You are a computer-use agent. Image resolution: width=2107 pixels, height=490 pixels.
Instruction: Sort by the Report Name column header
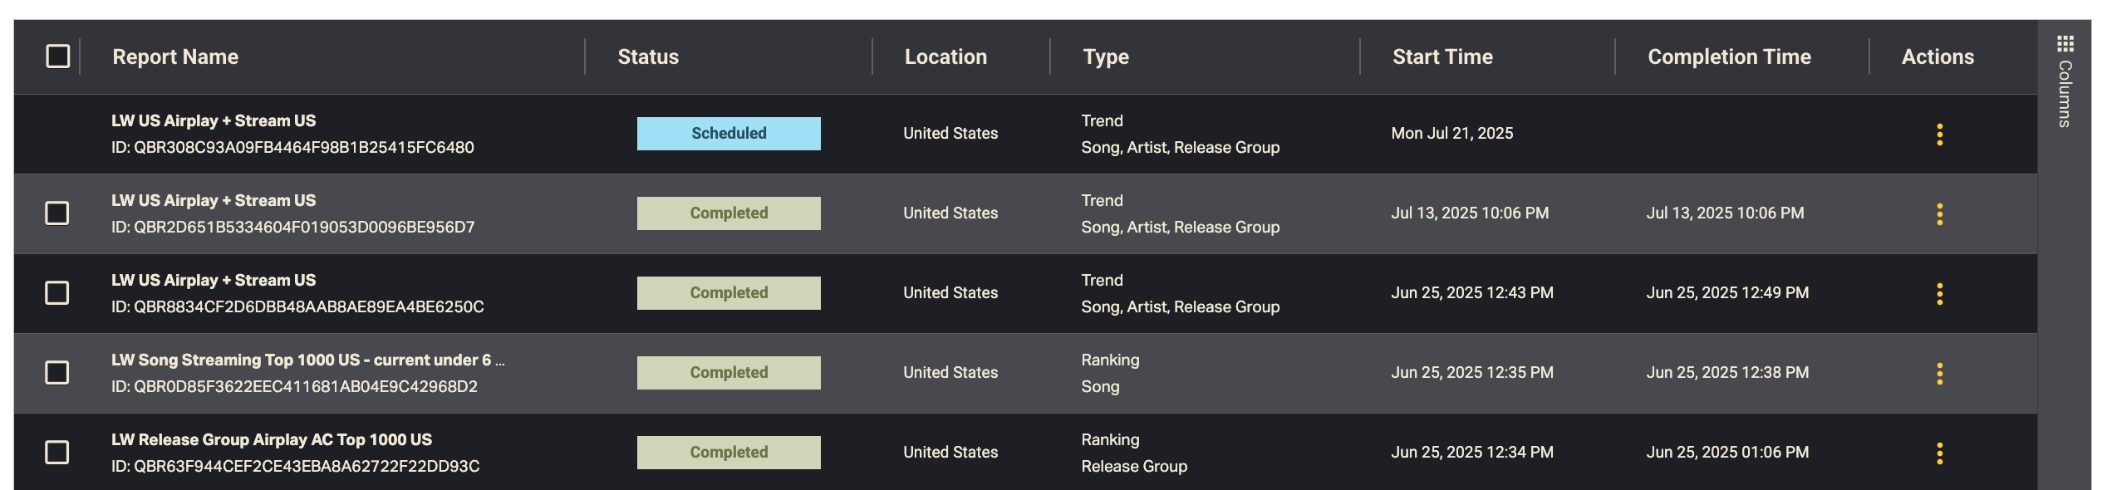[x=175, y=56]
